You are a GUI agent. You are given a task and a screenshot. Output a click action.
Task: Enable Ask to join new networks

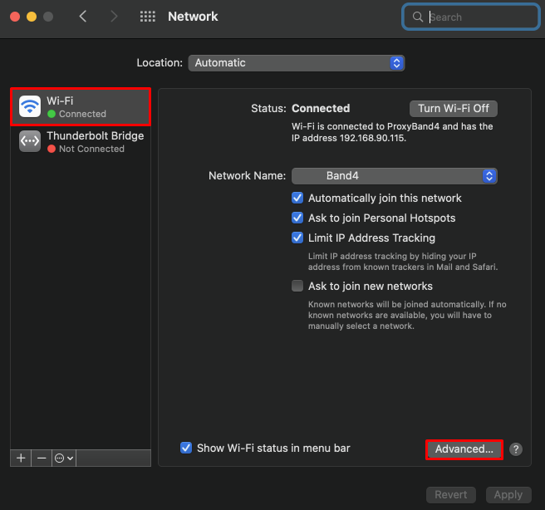297,286
